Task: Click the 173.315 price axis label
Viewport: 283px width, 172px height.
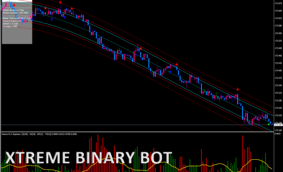Action: click(x=278, y=93)
